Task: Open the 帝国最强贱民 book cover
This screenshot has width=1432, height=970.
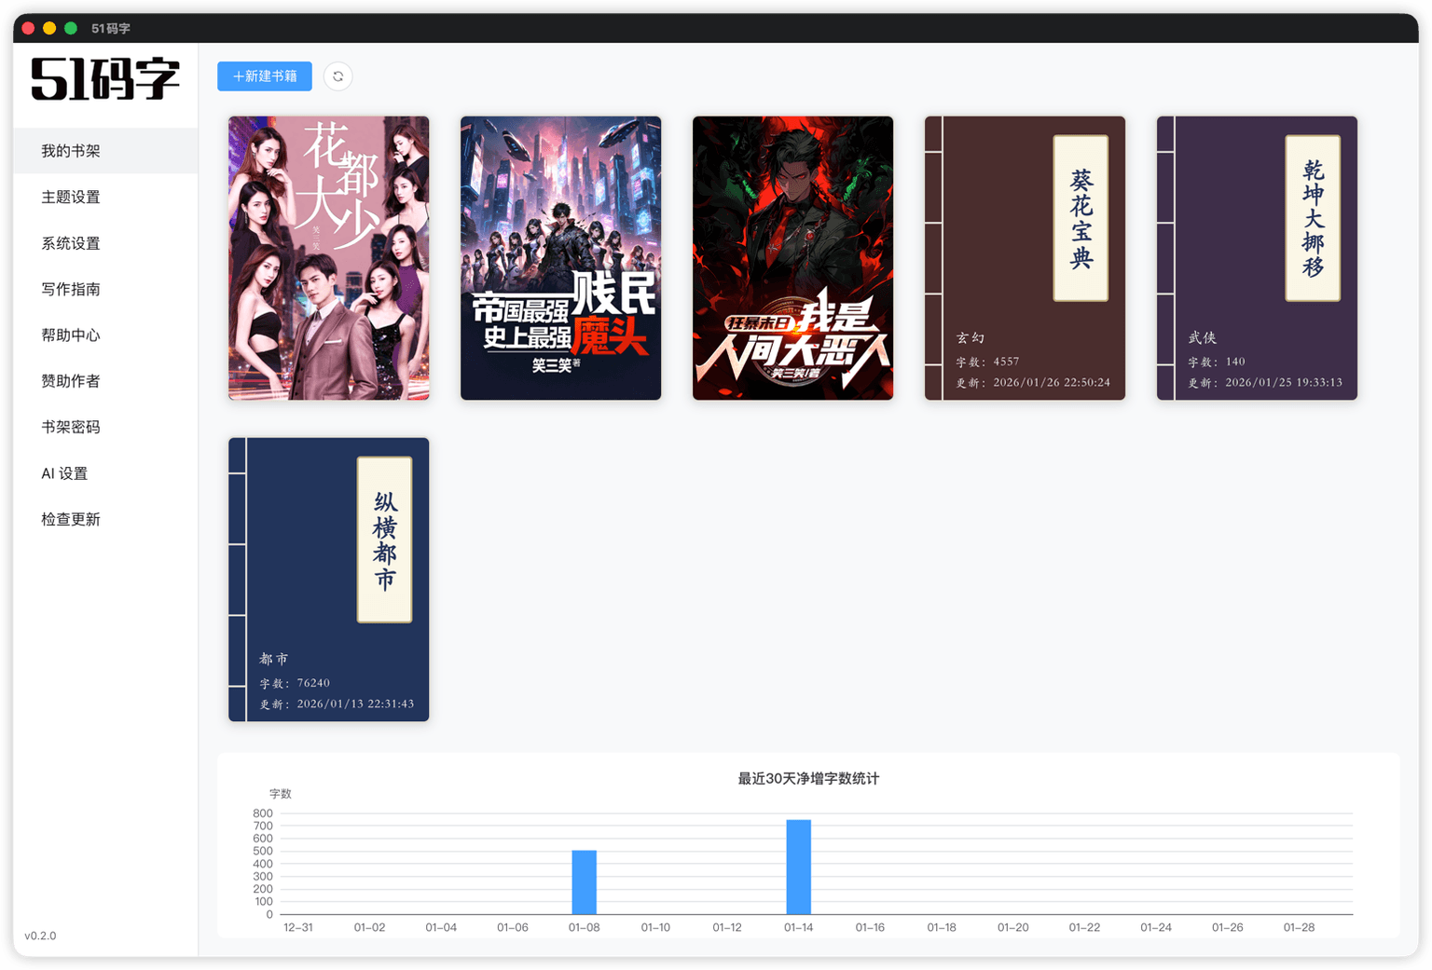Action: click(x=560, y=258)
